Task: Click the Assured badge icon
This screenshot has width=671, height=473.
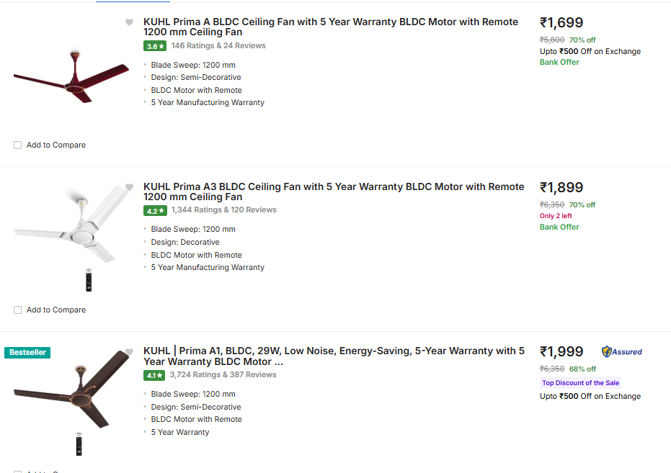Action: pos(621,352)
